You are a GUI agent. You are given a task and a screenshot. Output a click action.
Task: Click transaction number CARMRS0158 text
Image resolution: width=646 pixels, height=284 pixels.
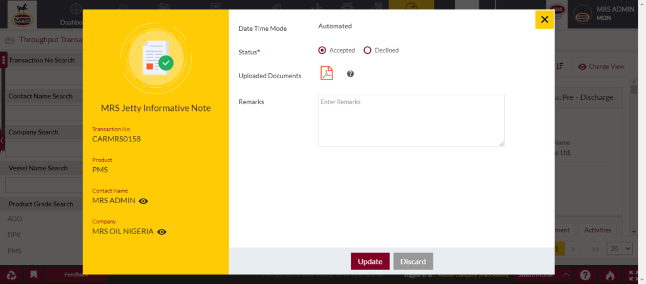[117, 139]
